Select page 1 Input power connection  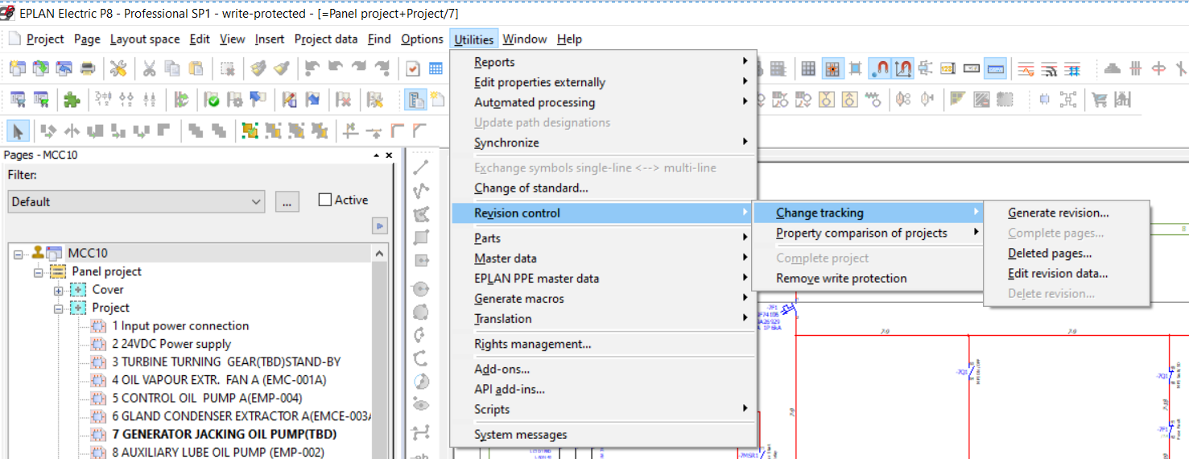coord(180,326)
